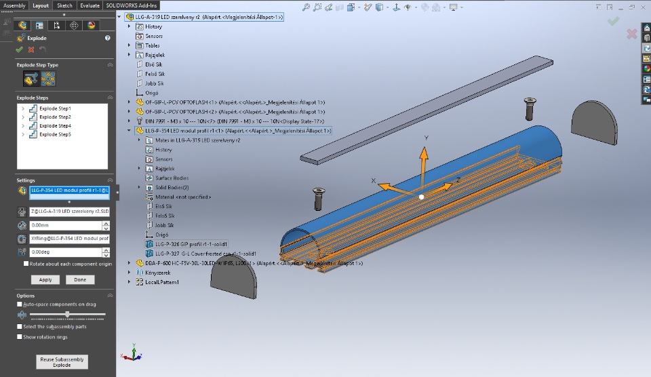
Task: Enable Auto-space components on drag
Action: [x=20, y=304]
